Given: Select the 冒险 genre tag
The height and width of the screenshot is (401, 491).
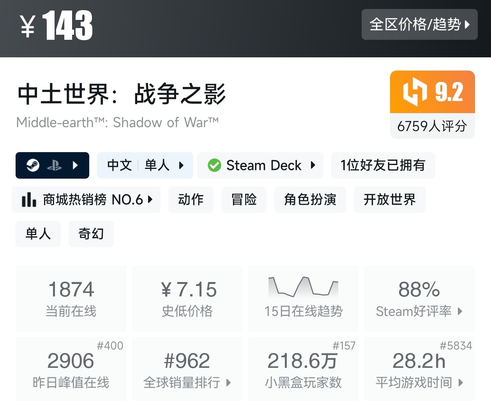Looking at the screenshot, I should [244, 200].
